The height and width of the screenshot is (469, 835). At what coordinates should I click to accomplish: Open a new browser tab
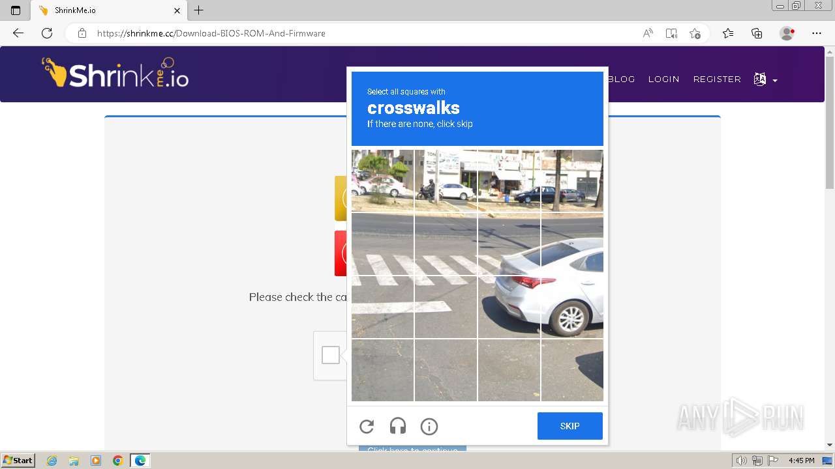click(x=199, y=10)
